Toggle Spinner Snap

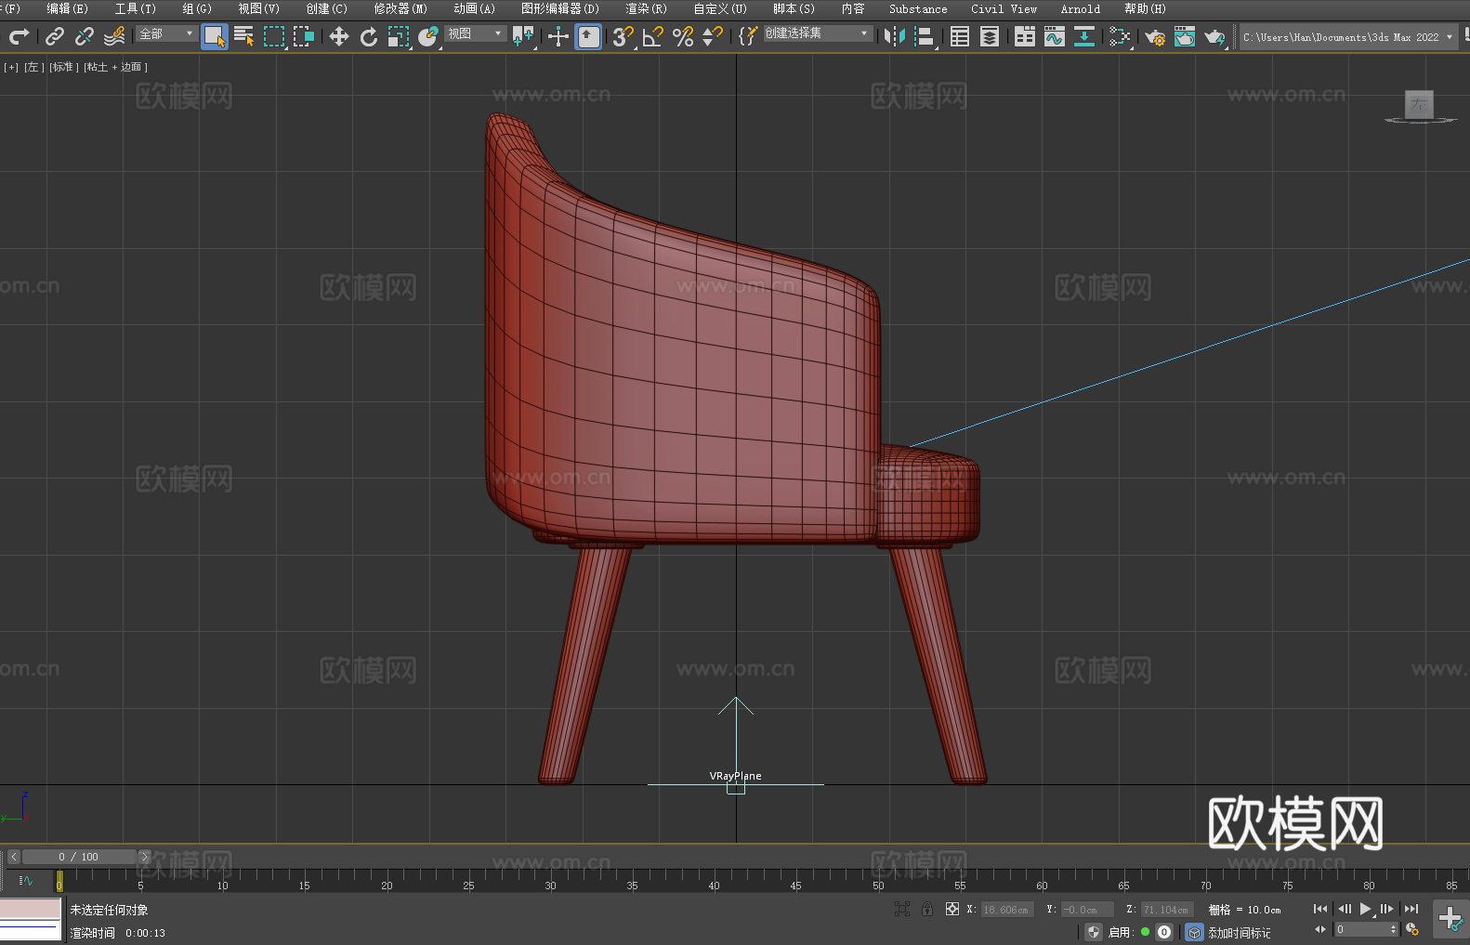click(713, 36)
